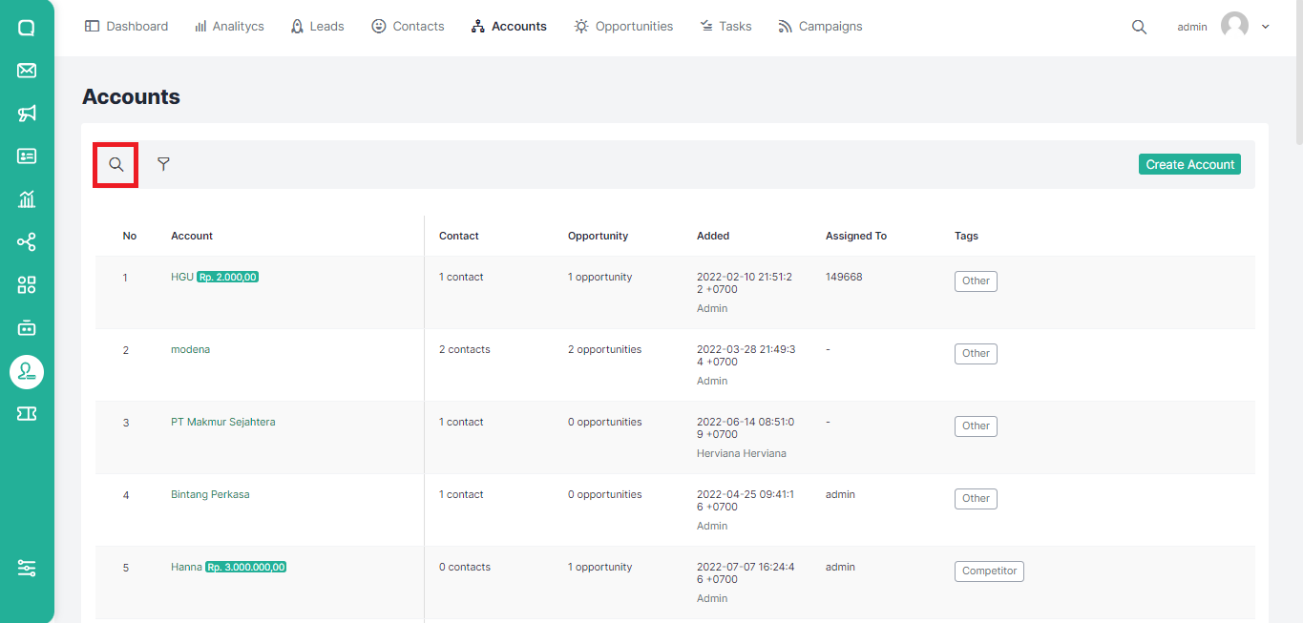Open the Hanna account link
1303x623 pixels.
[x=186, y=567]
